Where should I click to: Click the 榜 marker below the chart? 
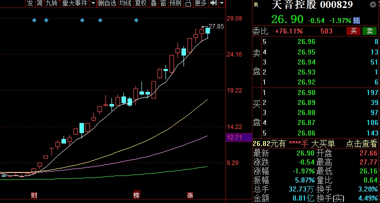click(136, 194)
